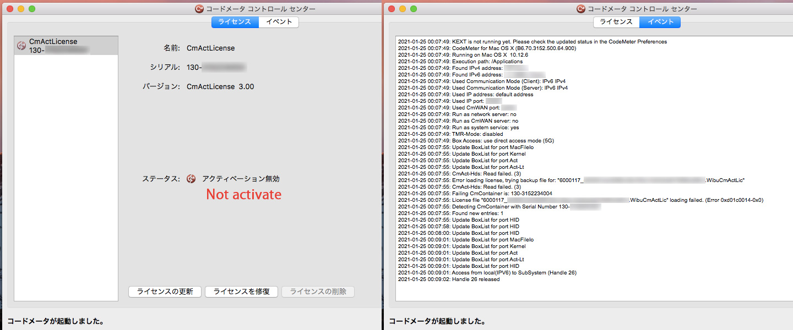Screen dimensions: 793x330
Task: Click the ライセンスを修復 button
Action: (x=241, y=291)
